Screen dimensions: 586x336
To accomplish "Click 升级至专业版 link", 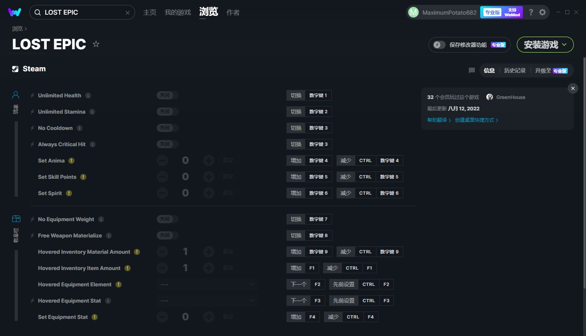I will pos(551,70).
